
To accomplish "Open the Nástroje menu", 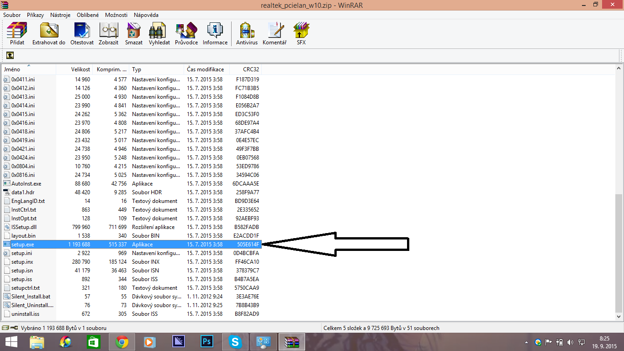I will point(60,15).
